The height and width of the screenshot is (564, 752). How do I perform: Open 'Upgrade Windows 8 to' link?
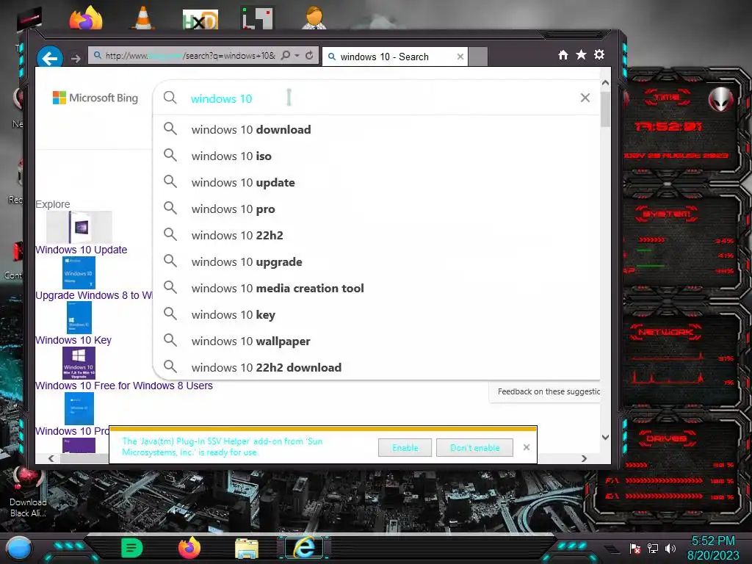point(94,295)
